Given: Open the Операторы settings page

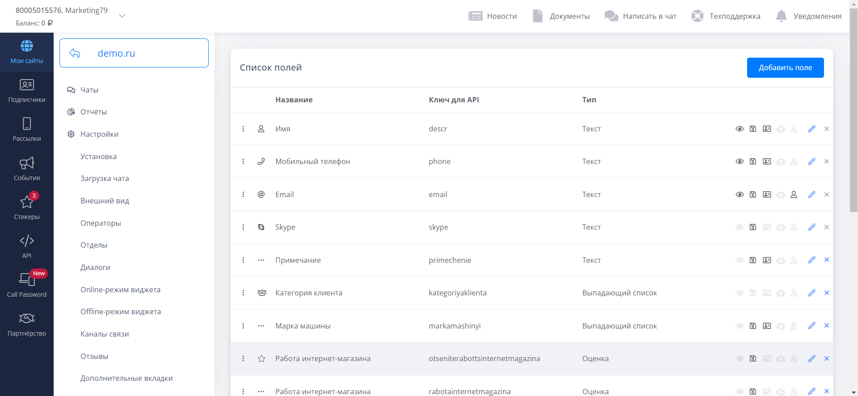Looking at the screenshot, I should point(101,223).
